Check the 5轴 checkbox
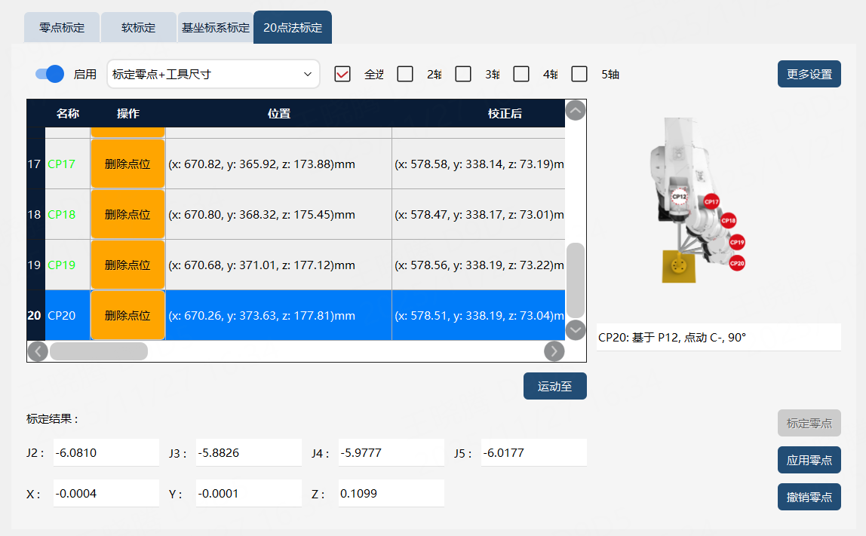The width and height of the screenshot is (866, 536). tap(579, 74)
